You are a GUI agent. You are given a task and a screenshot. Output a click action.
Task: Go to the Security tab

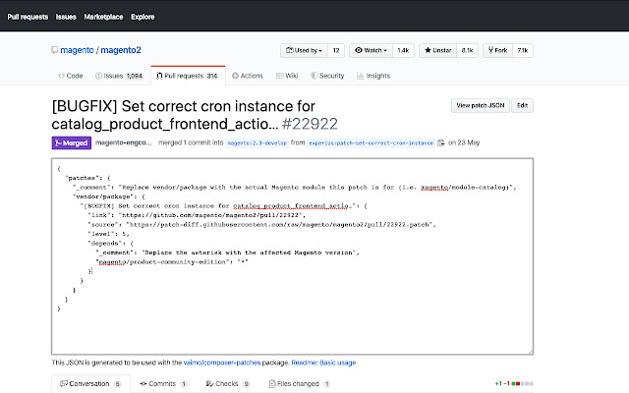pos(326,75)
